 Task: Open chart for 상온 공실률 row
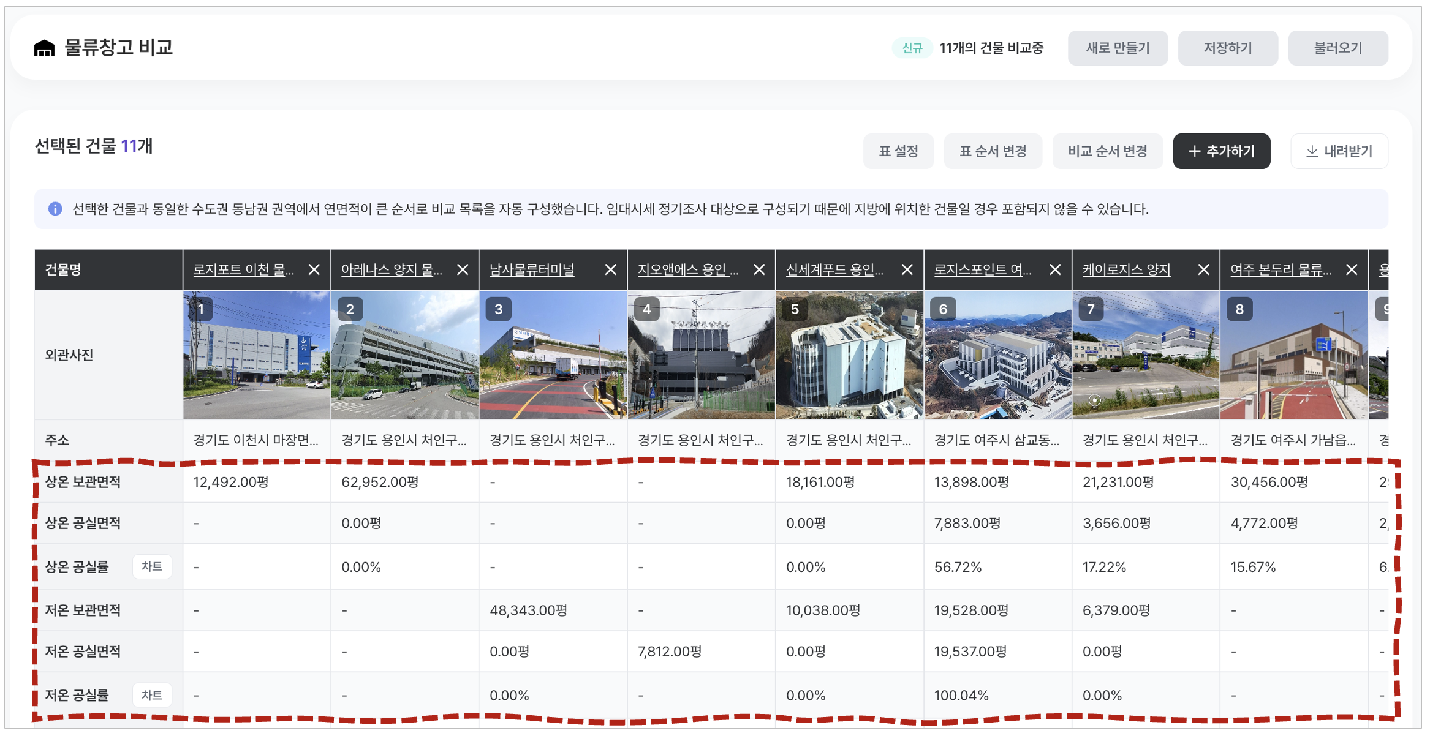[x=151, y=567]
